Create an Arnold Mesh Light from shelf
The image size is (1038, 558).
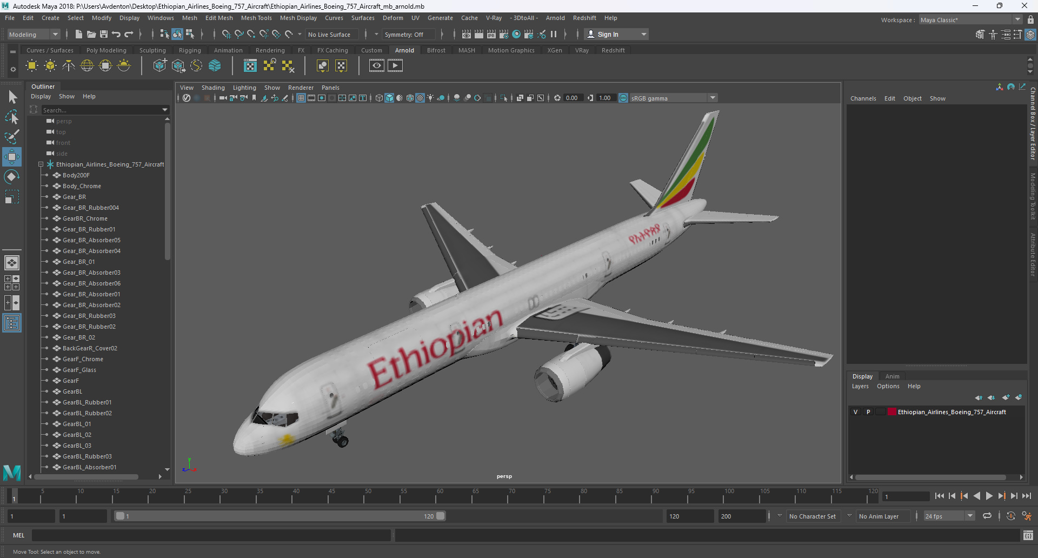pyautogui.click(x=50, y=66)
